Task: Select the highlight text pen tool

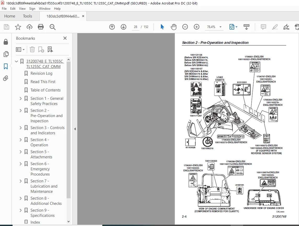Action: 275,27
